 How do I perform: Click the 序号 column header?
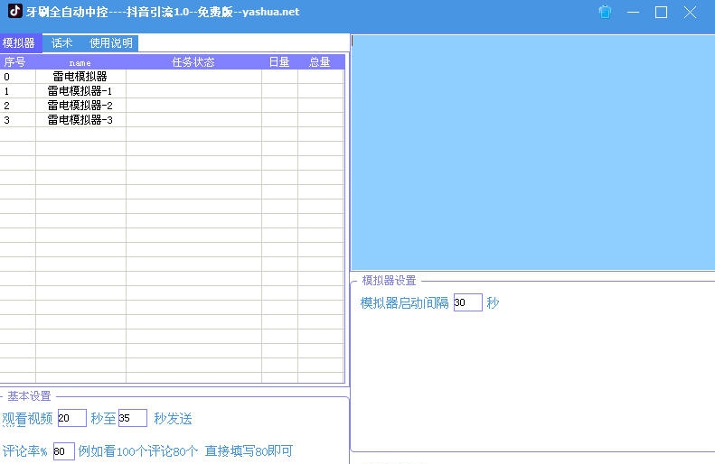(x=17, y=62)
